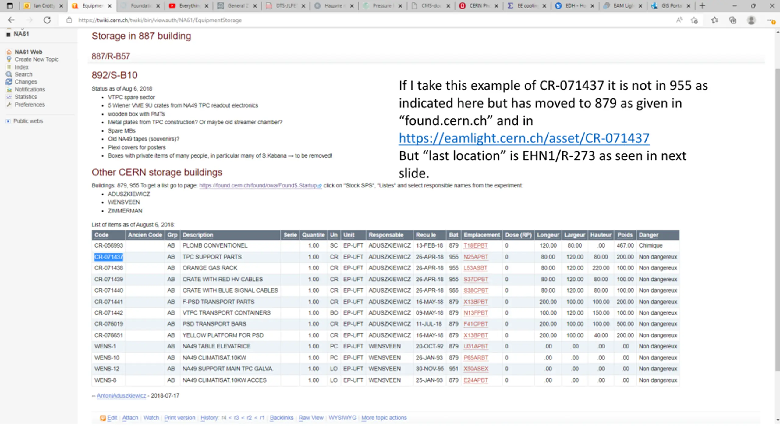780x439 pixels.
Task: Click the magnifier icon beside Search
Action: click(9, 74)
